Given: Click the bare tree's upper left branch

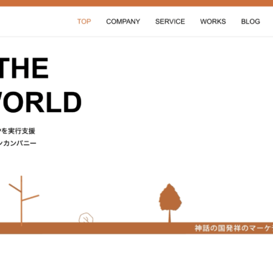Looking at the screenshot, I should (15, 188).
